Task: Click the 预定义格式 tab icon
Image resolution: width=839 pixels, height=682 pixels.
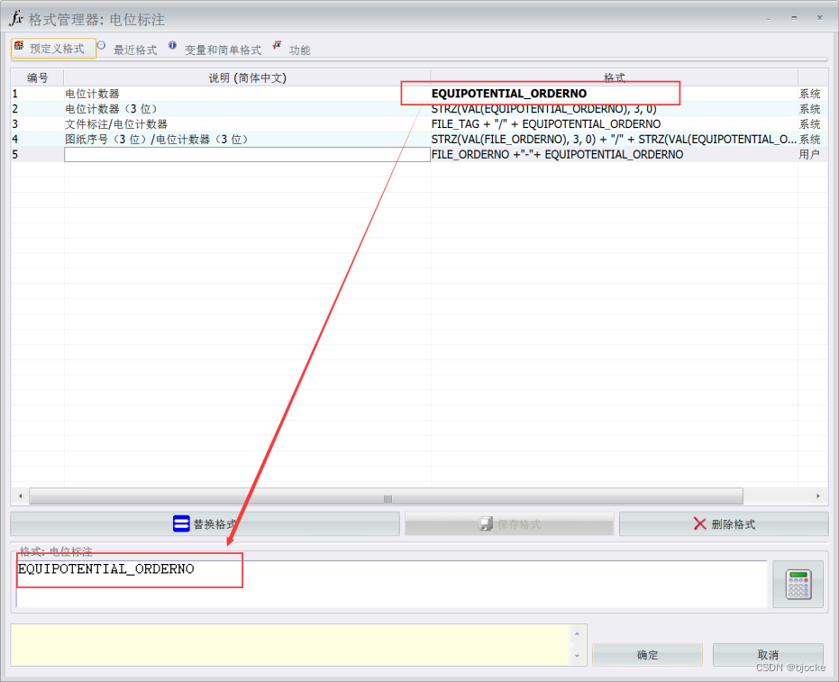Action: pos(19,45)
